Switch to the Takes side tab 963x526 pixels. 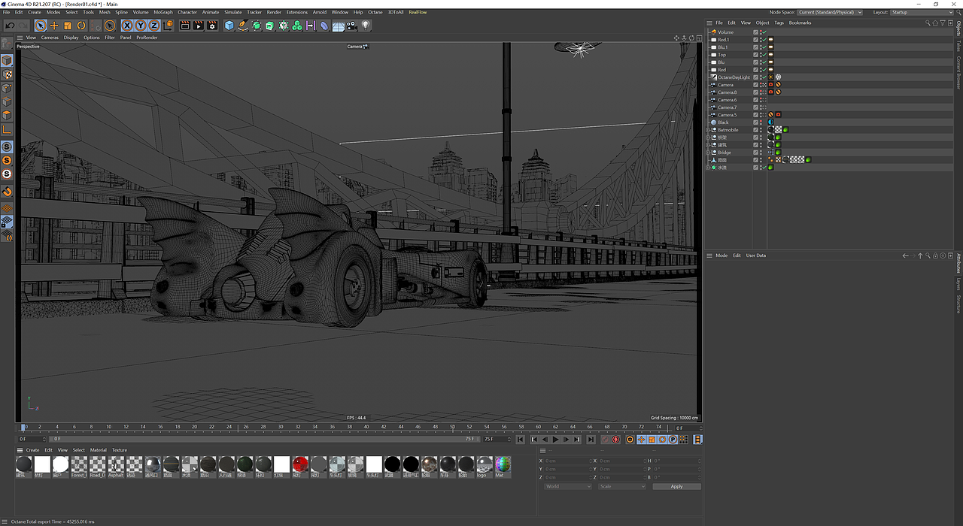pos(958,45)
